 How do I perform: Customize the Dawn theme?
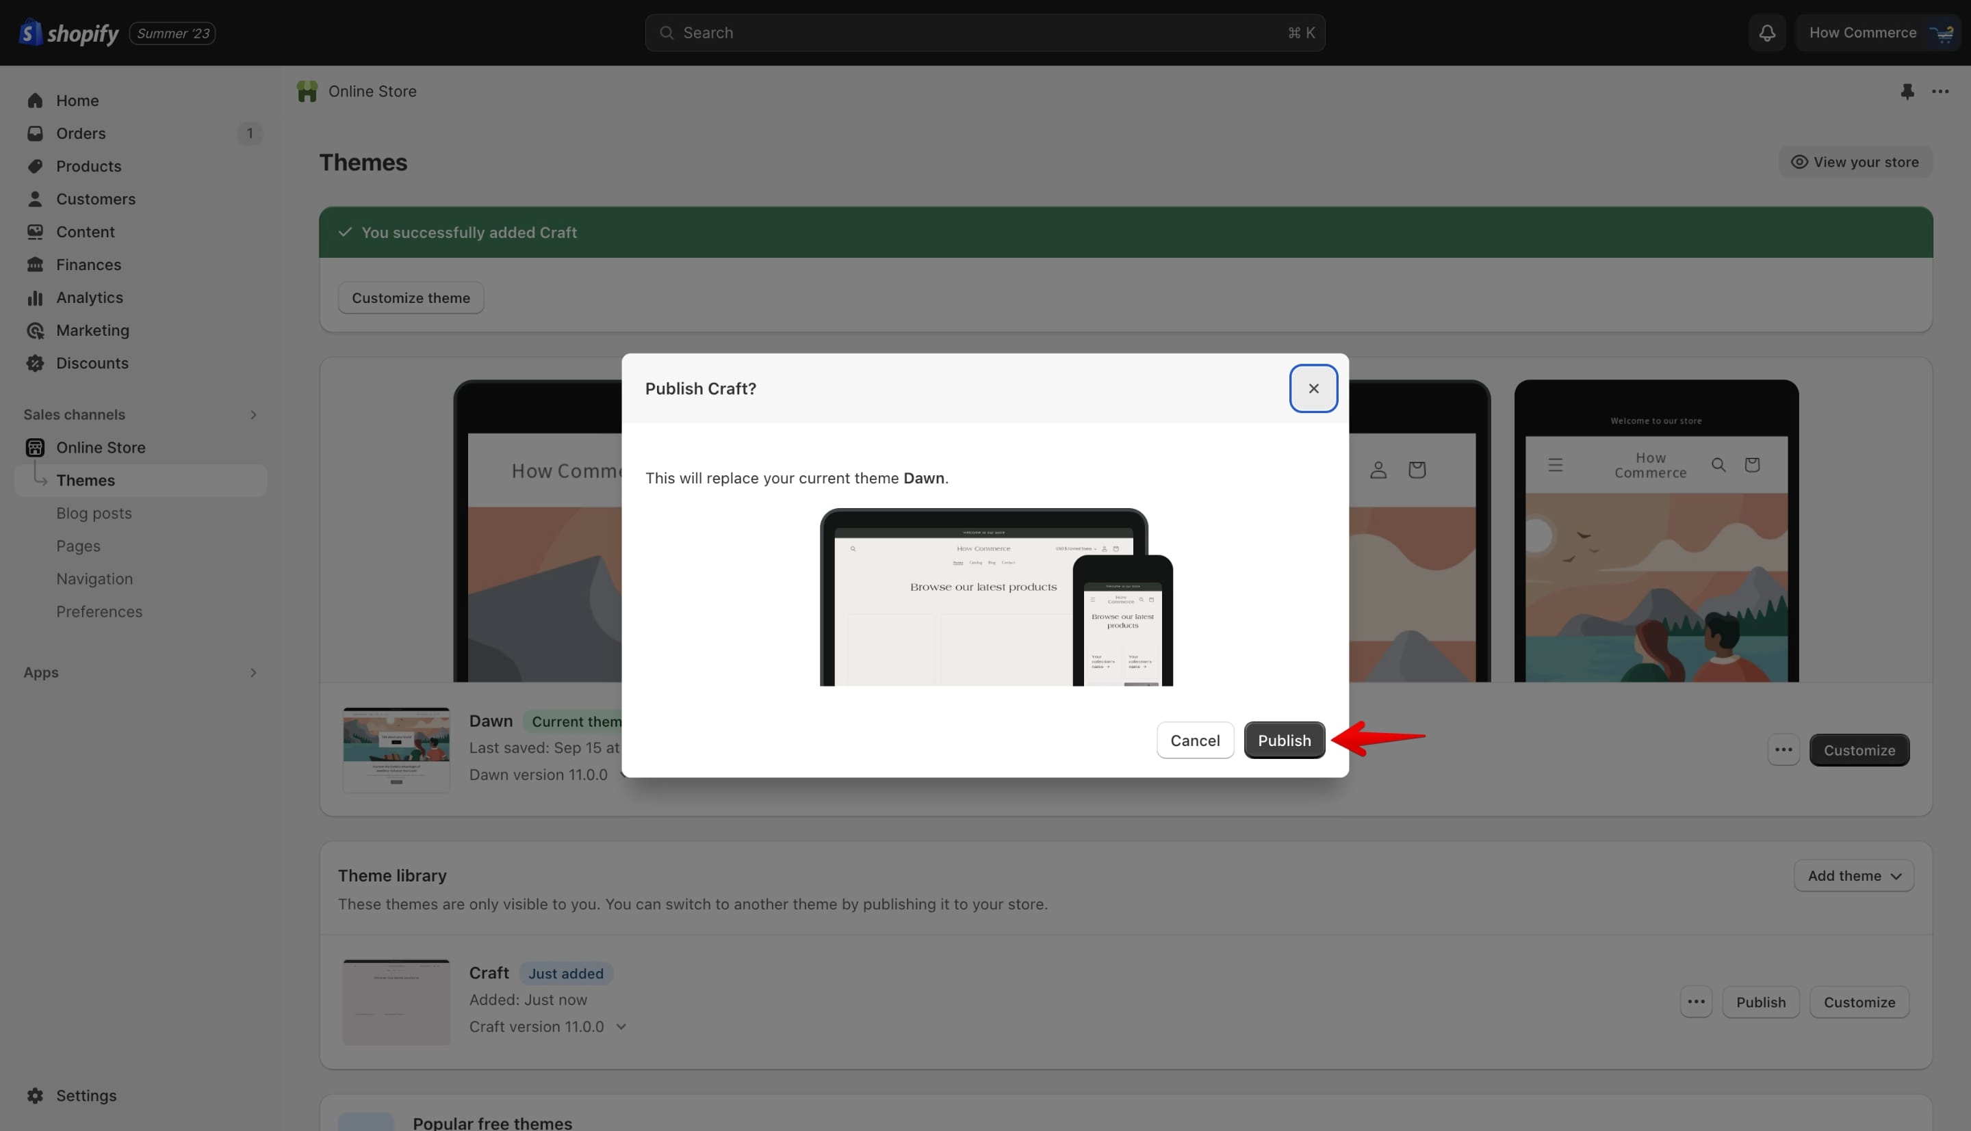[x=1859, y=749]
